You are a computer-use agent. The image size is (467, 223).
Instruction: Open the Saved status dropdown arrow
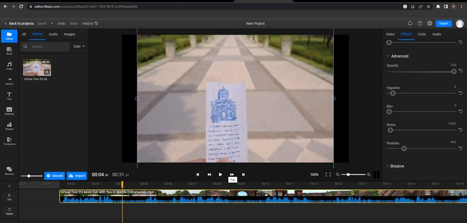[x=52, y=23]
